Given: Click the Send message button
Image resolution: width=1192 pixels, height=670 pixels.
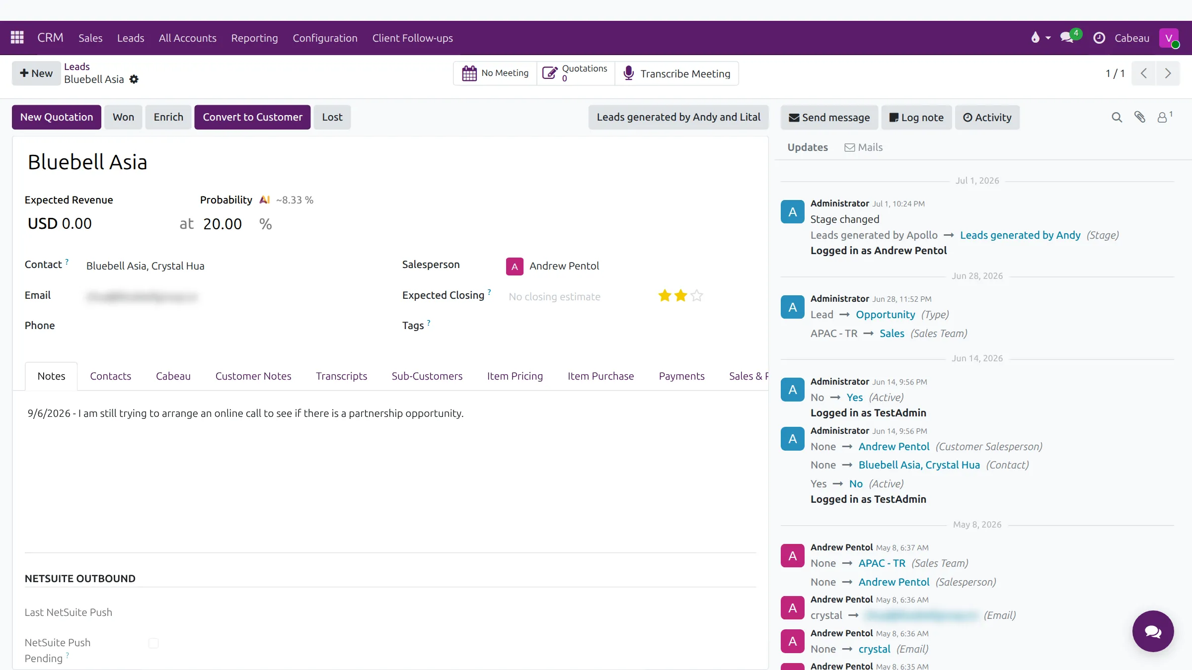Looking at the screenshot, I should 829,118.
